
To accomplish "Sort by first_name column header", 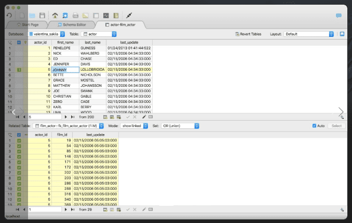I will (x=65, y=42).
